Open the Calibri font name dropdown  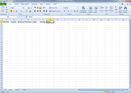[22, 8]
